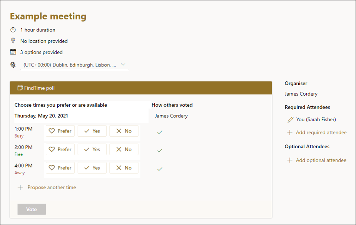The image size is (356, 225).
Task: Click the globe time zone icon
Action: (13, 65)
